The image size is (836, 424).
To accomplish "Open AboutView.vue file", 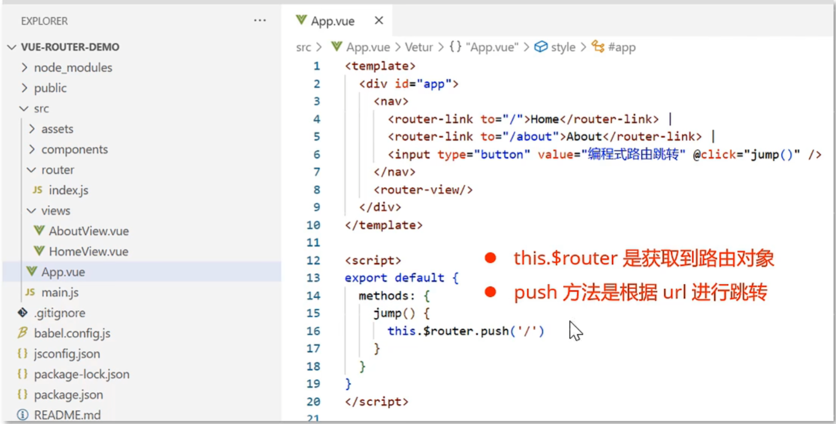I will pyautogui.click(x=89, y=231).
